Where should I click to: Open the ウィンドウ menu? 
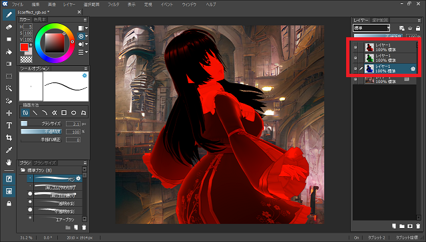click(189, 5)
